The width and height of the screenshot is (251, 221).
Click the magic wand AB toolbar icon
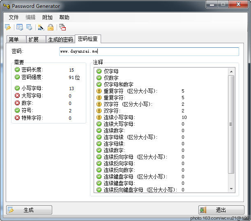(41, 28)
